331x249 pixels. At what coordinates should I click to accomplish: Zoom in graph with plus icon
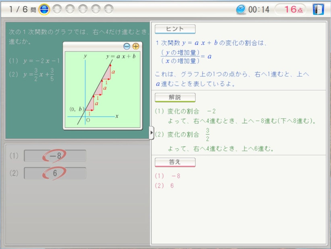[x=136, y=46]
